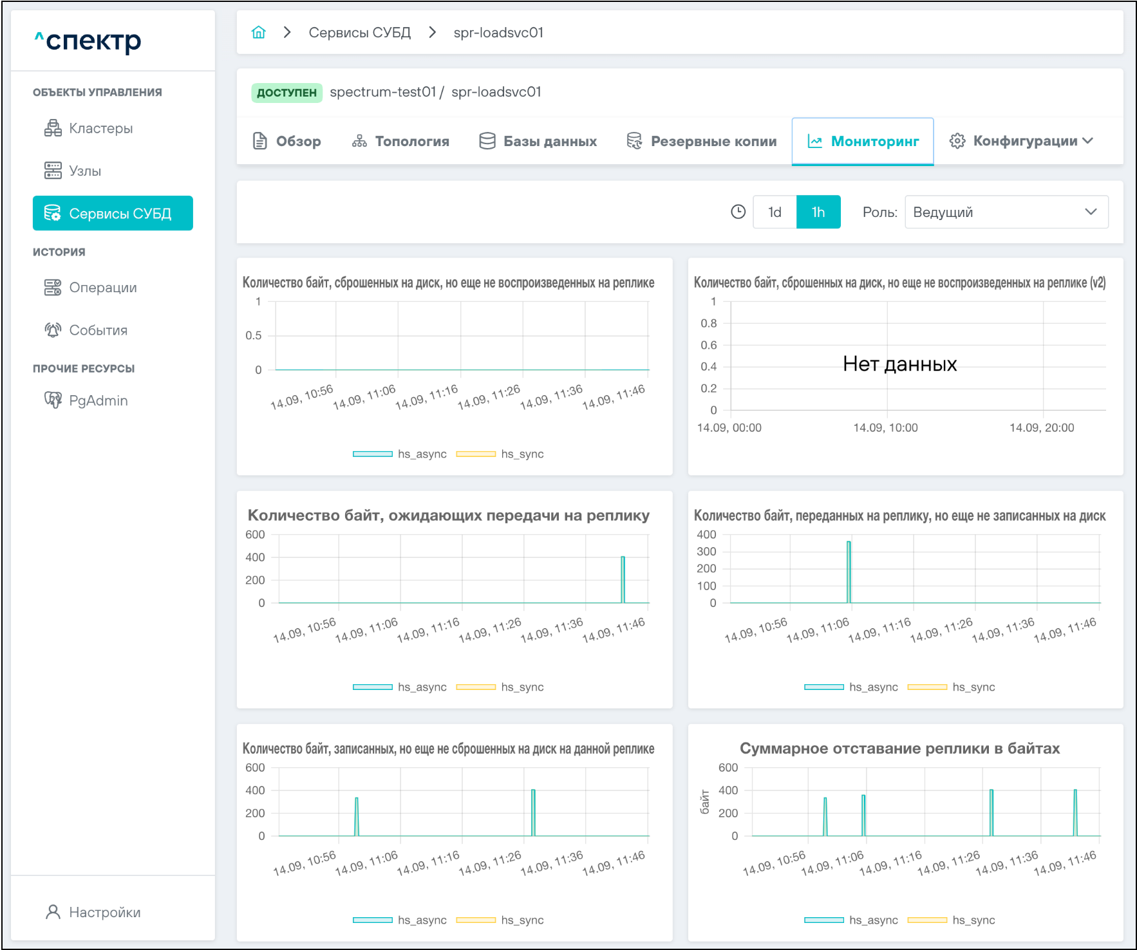Click the clock icon beside time range
This screenshot has height=950, width=1137.
coord(738,212)
